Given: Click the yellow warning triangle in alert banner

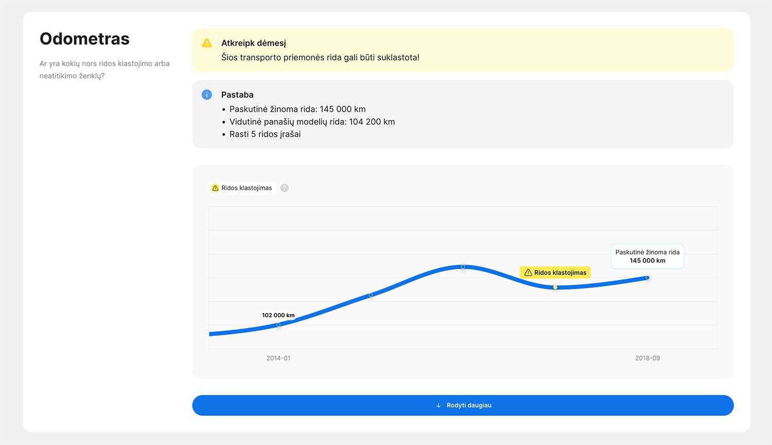Looking at the screenshot, I should coord(207,43).
